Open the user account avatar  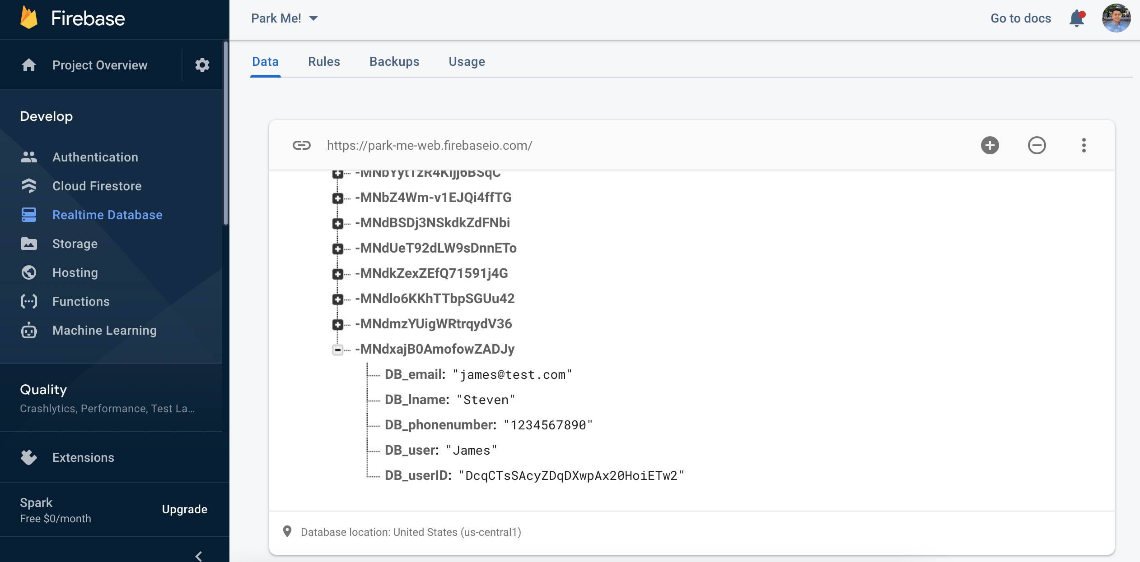pyautogui.click(x=1116, y=18)
